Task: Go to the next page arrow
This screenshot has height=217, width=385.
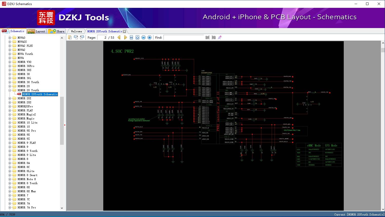Action: [125, 37]
